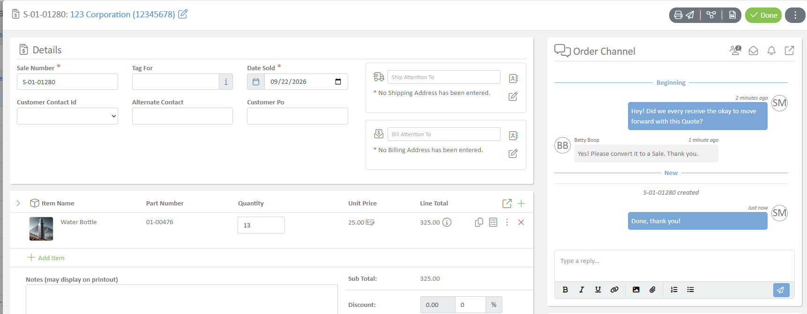The width and height of the screenshot is (807, 314).
Task: Fill in the Ship Attention To field
Action: pos(444,77)
